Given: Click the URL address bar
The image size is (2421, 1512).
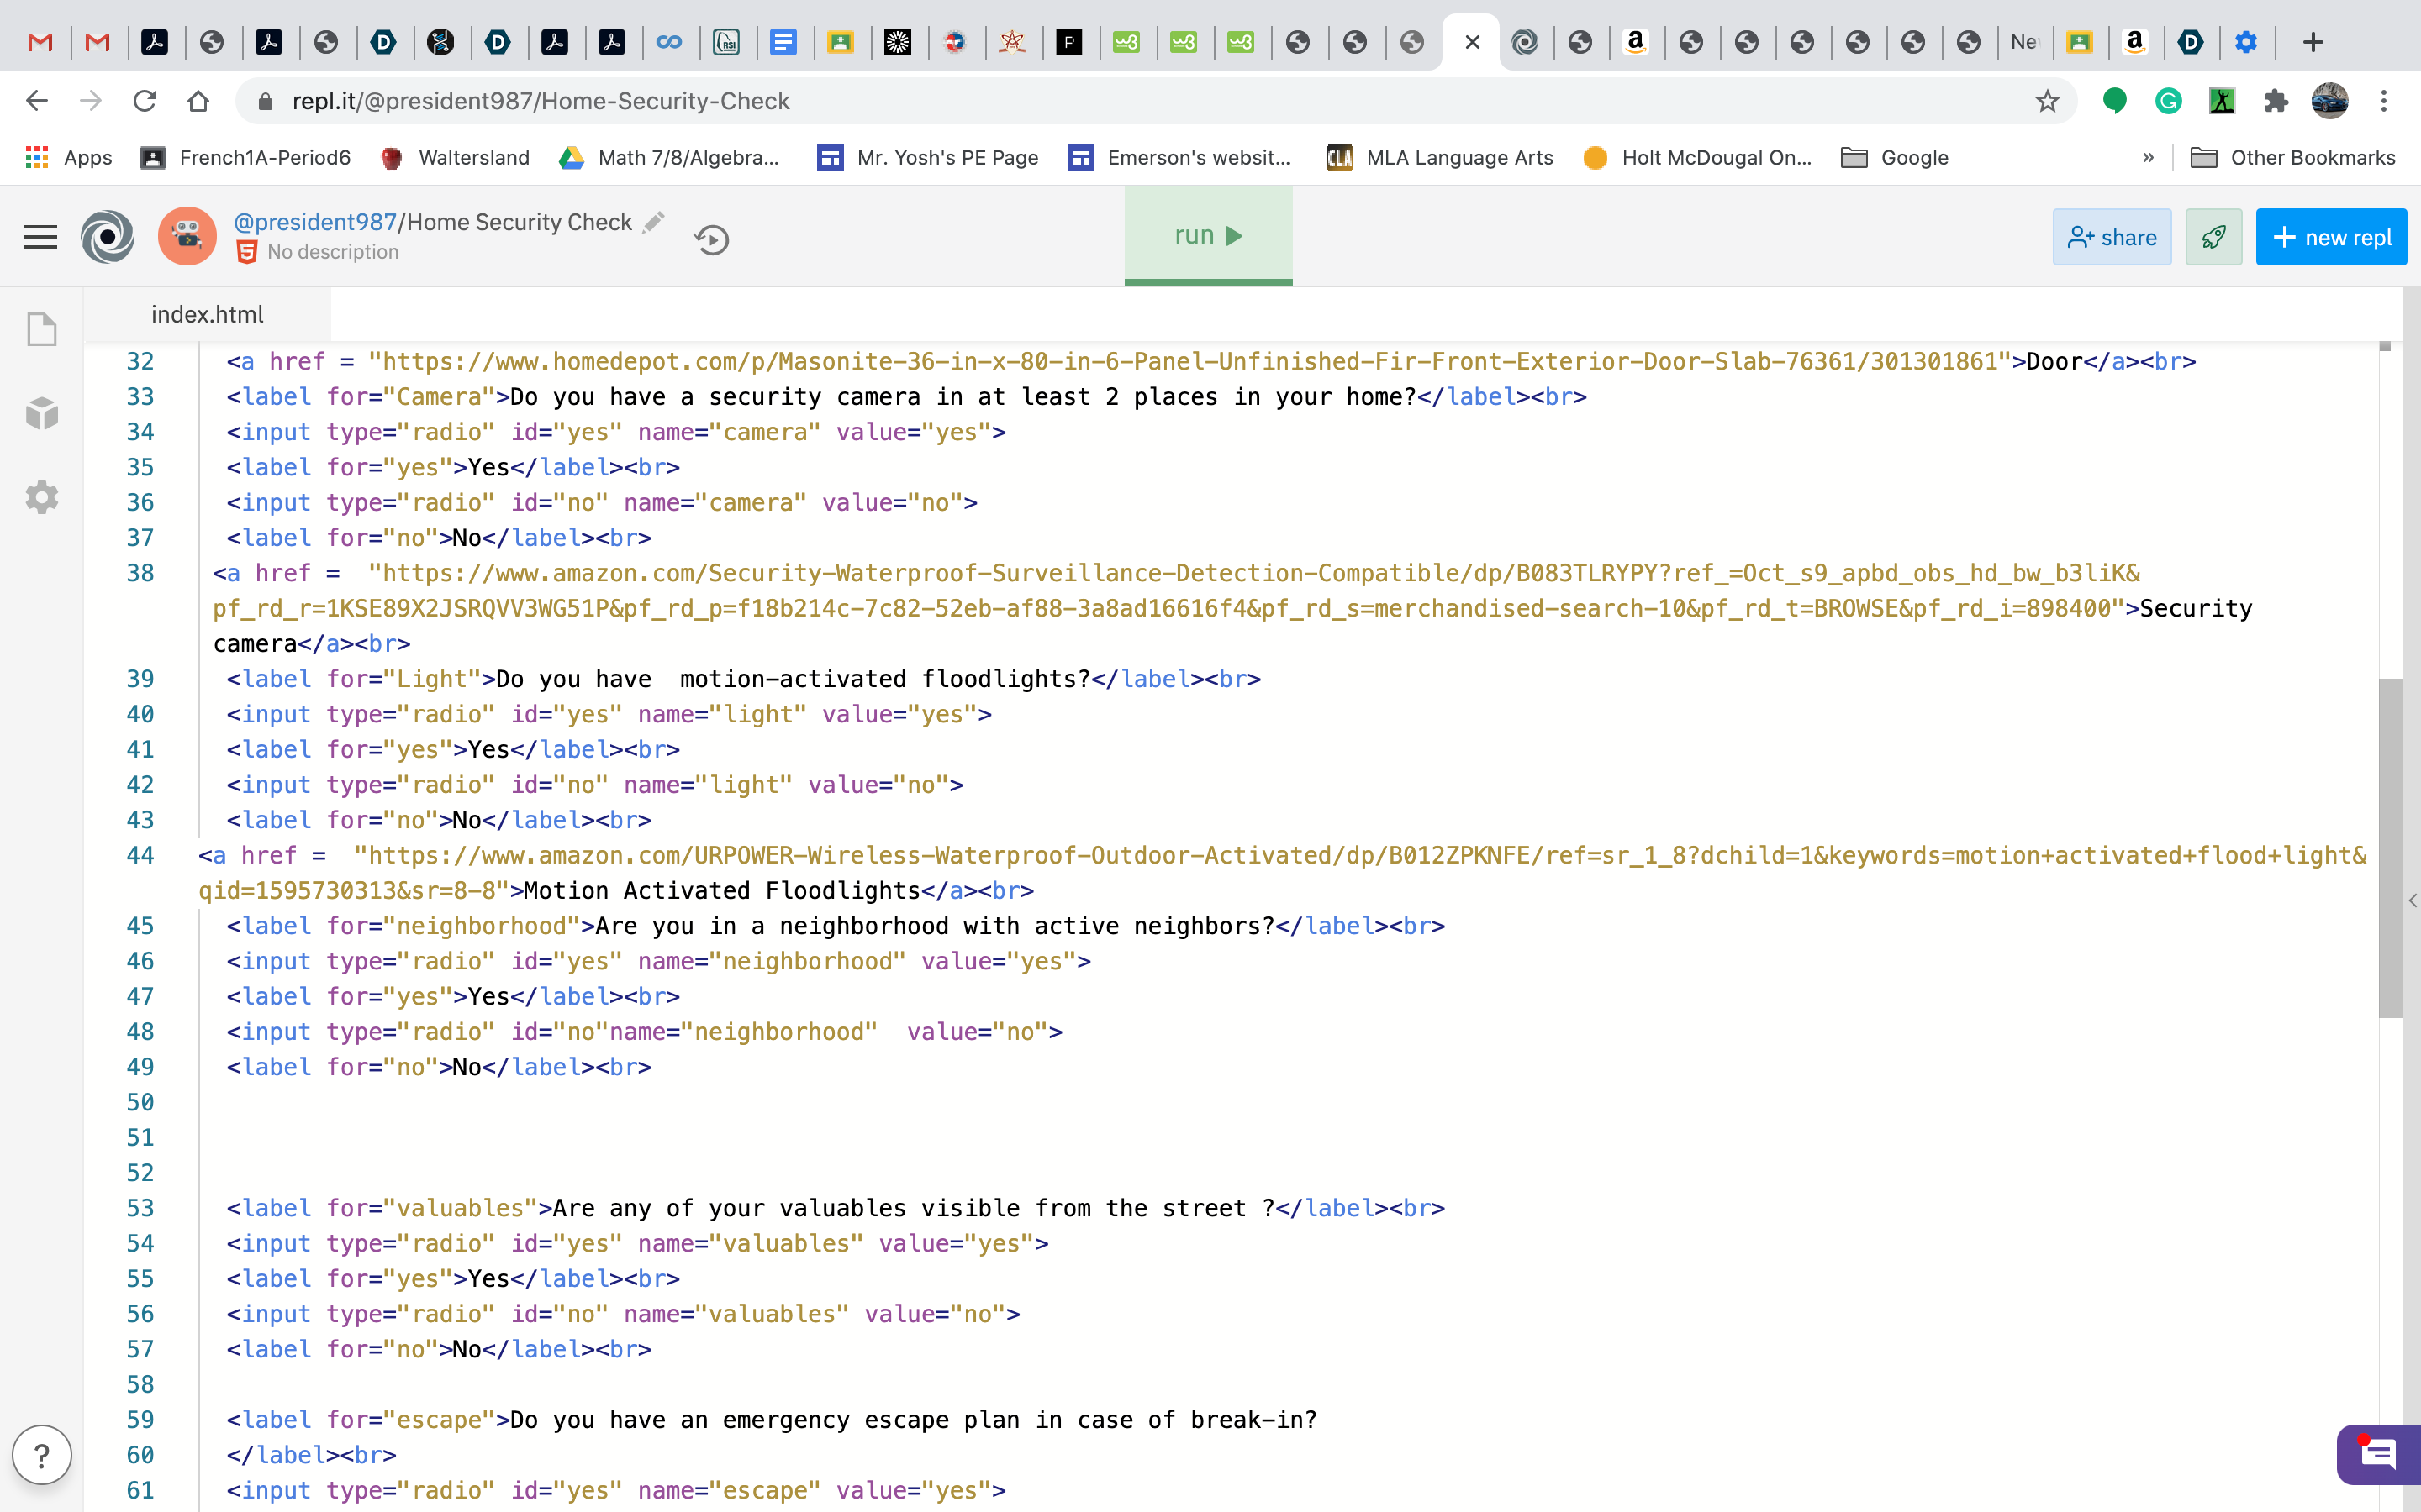Looking at the screenshot, I should [1100, 101].
